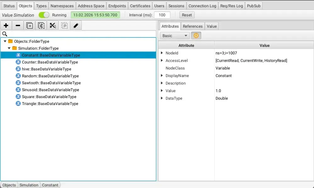
Task: Expand the Value attribute row
Action: 162,91
